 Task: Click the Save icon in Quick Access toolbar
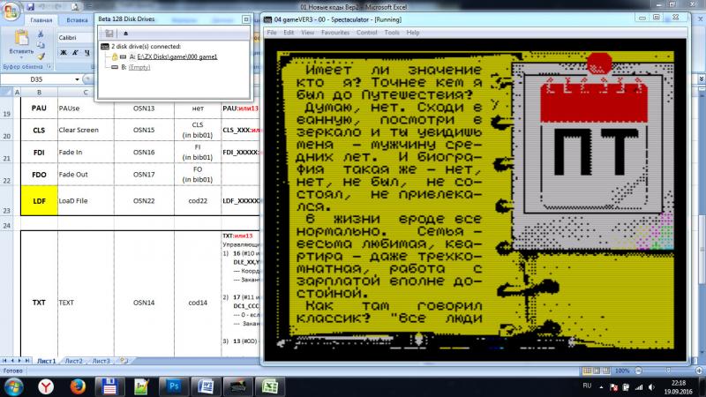32,6
